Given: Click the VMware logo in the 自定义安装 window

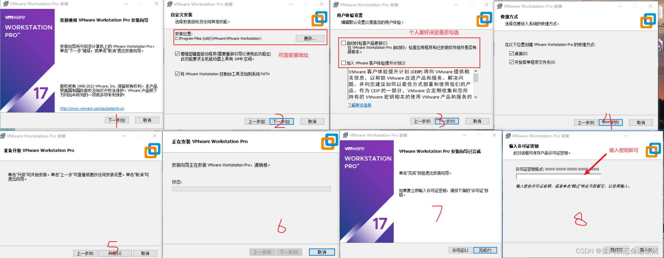Looking at the screenshot, I should 319,19.
